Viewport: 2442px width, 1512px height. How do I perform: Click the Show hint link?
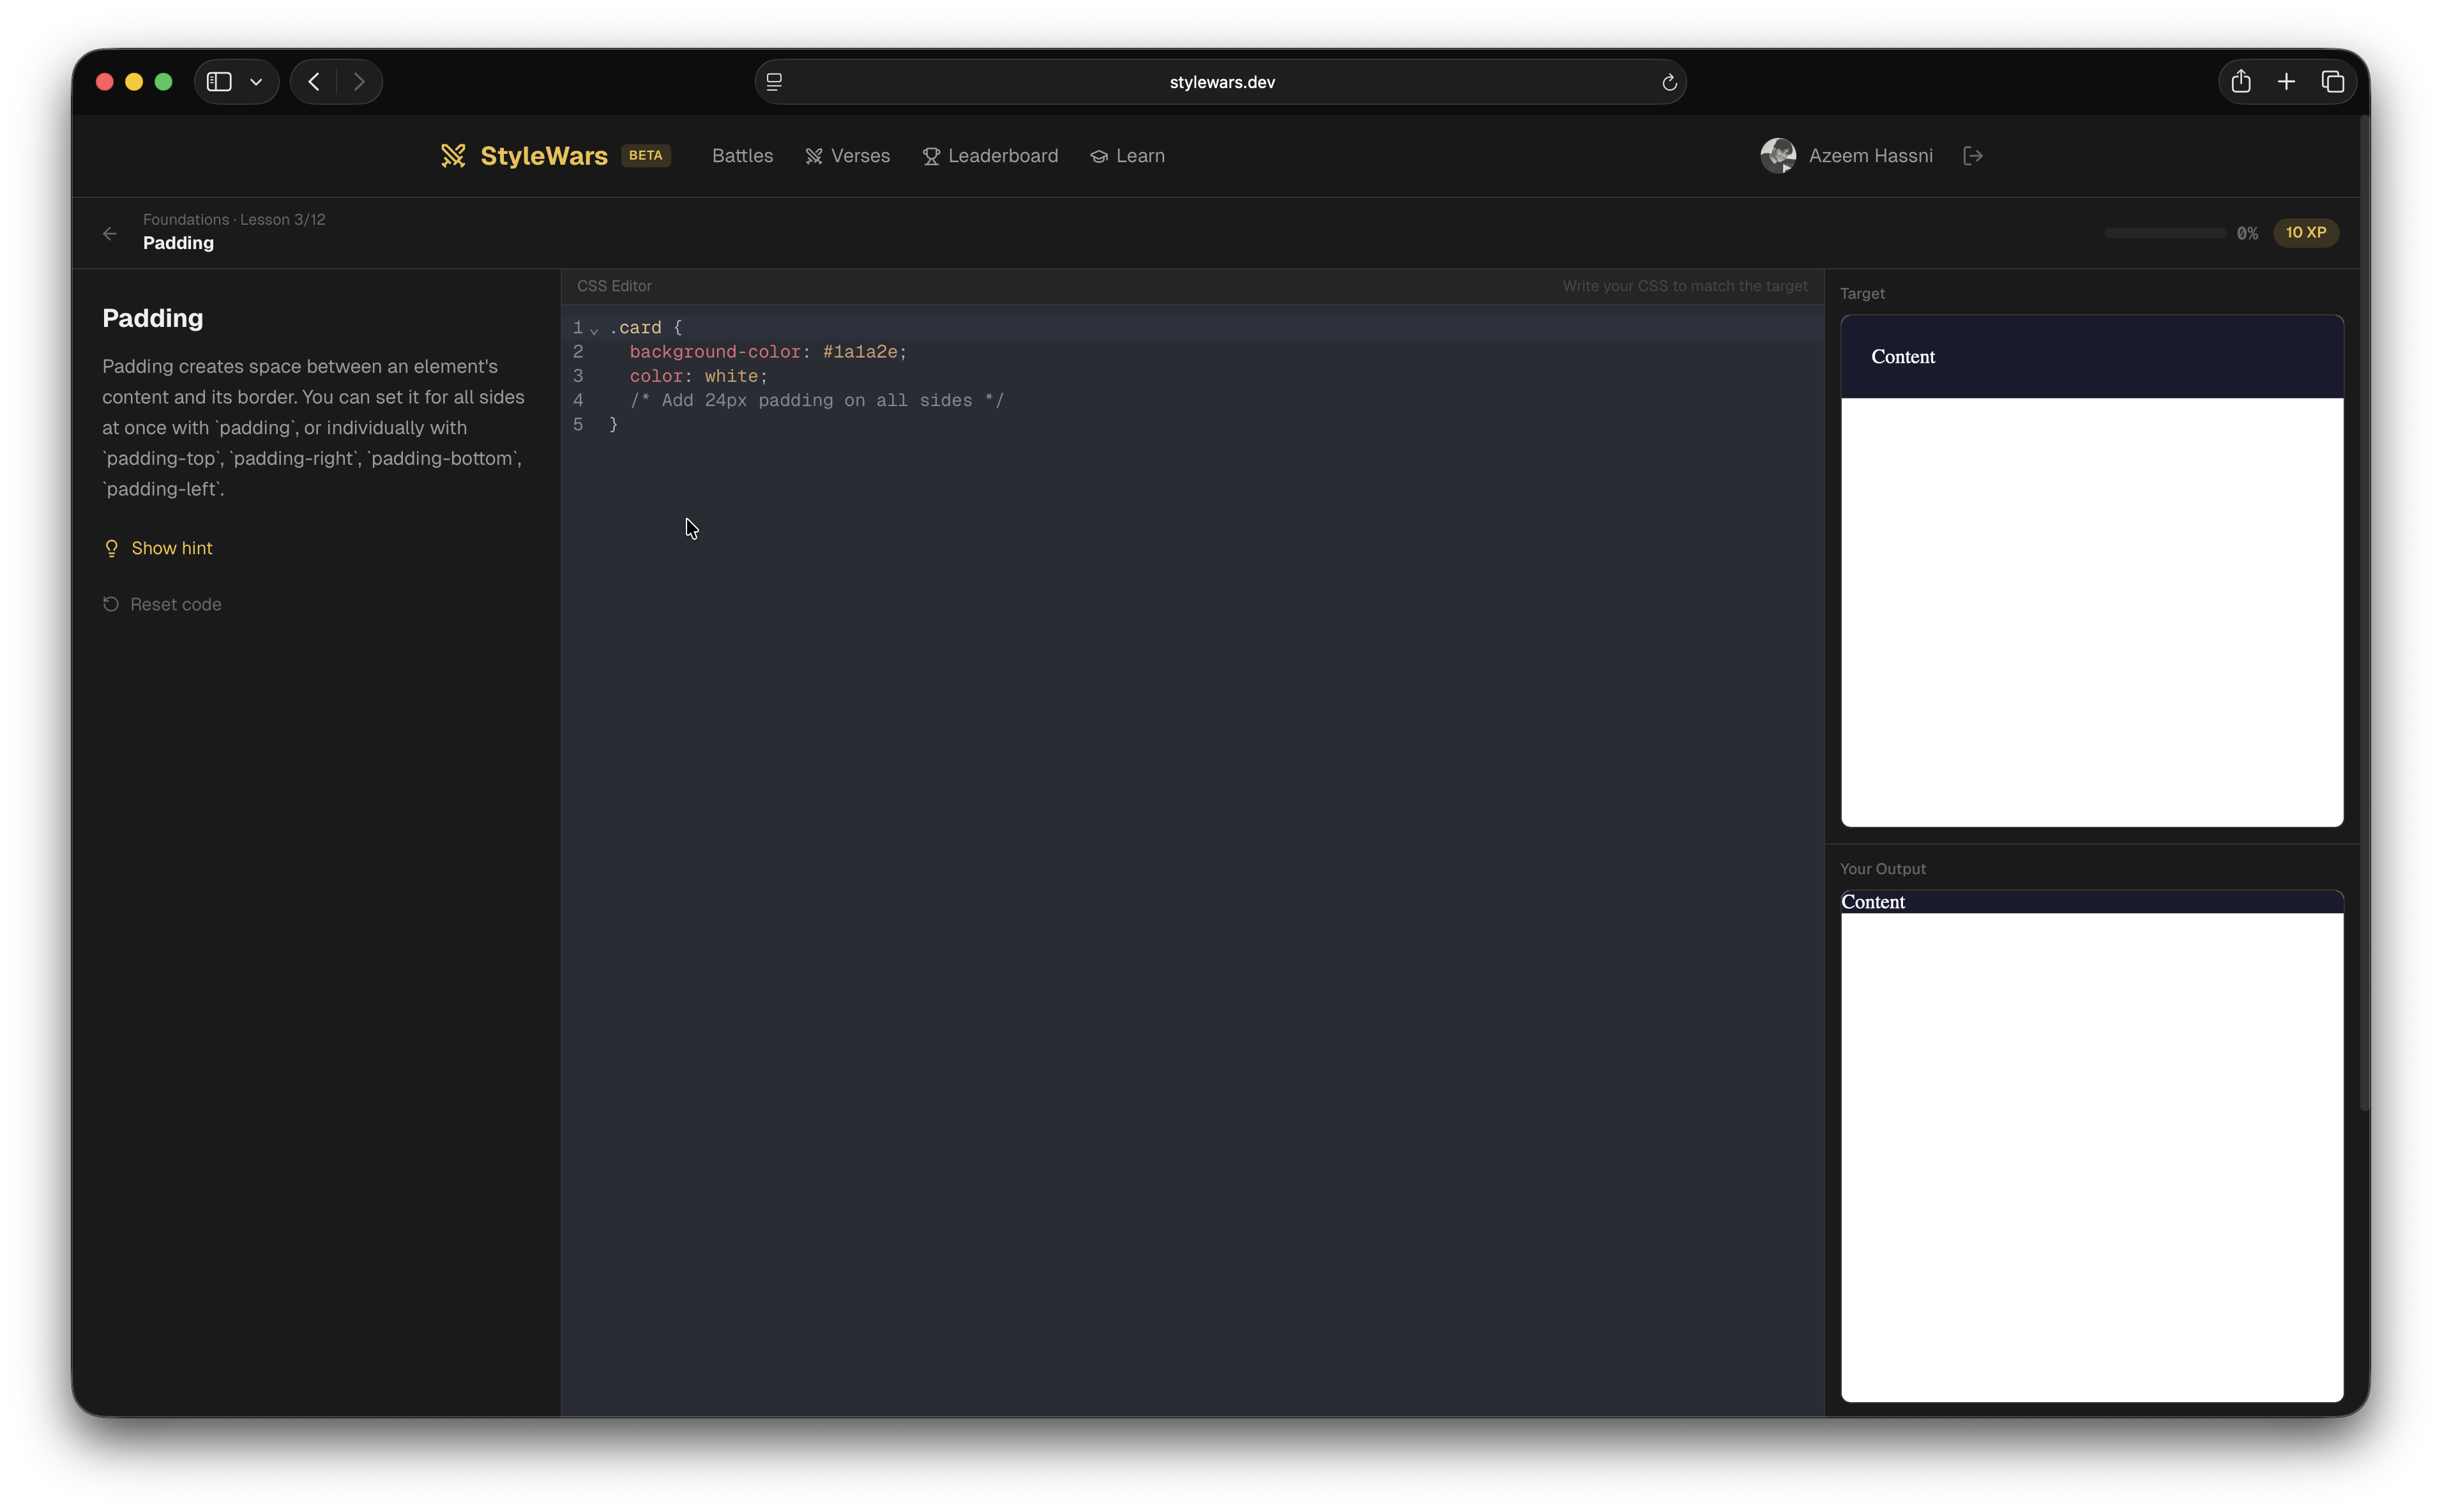coord(172,547)
